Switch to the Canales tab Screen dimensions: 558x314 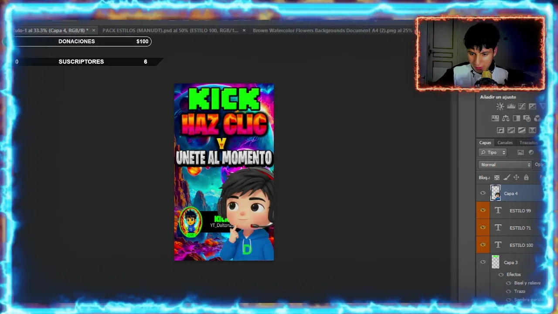[505, 143]
